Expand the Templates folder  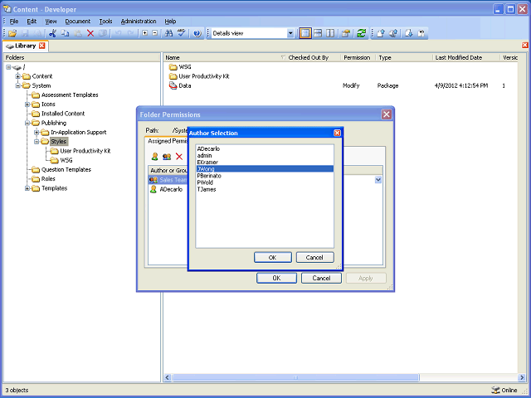pos(27,188)
